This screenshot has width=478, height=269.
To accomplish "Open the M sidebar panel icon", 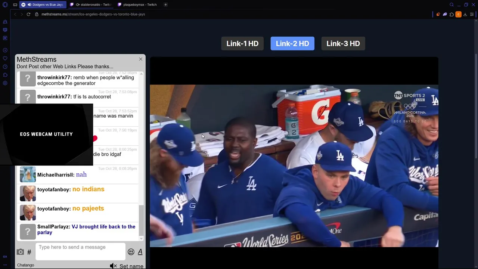I will [x=5, y=38].
